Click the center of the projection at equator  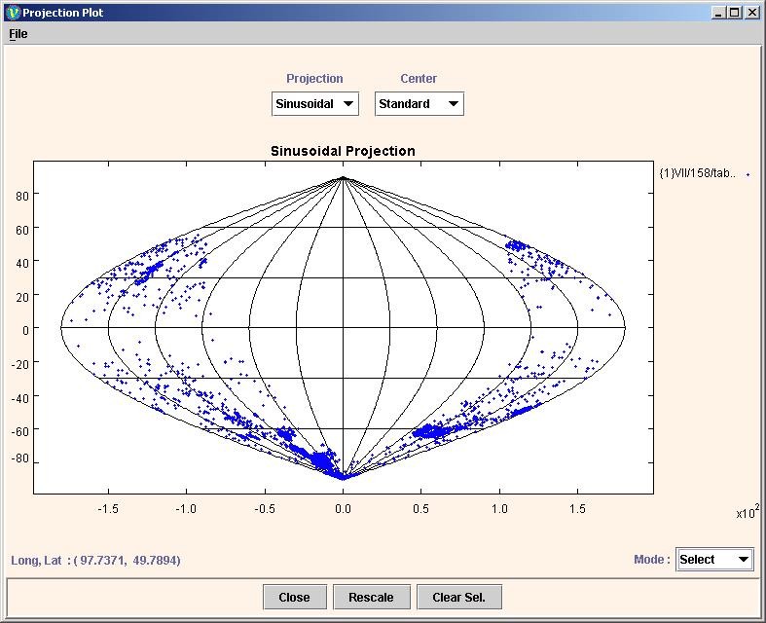click(x=343, y=328)
